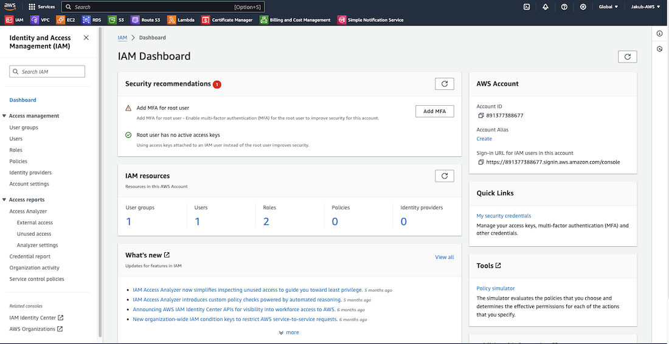Open the notifications bell
The width and height of the screenshot is (669, 344).
[x=546, y=7]
